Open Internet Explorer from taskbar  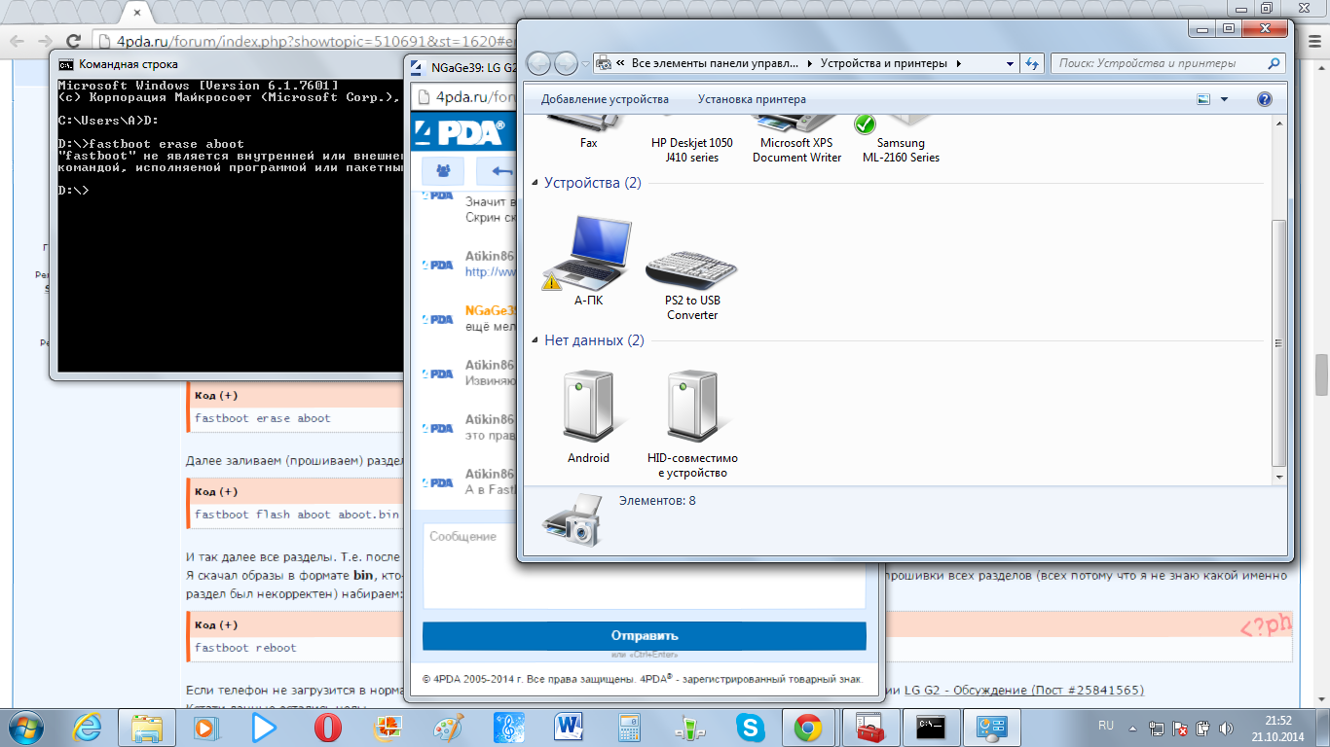pos(89,727)
